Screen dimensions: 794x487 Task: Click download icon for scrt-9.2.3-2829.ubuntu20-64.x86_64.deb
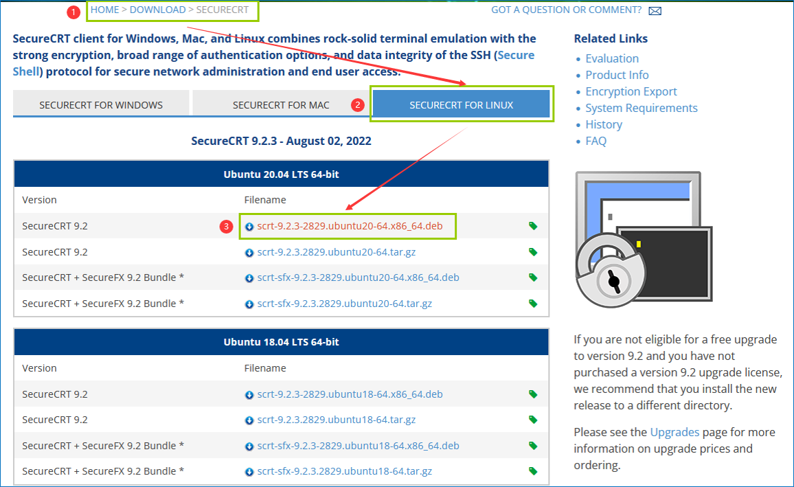(x=249, y=227)
